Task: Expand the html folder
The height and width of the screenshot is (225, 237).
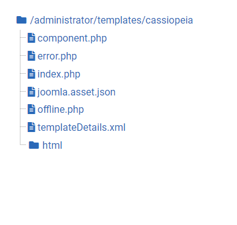Action: click(x=52, y=145)
